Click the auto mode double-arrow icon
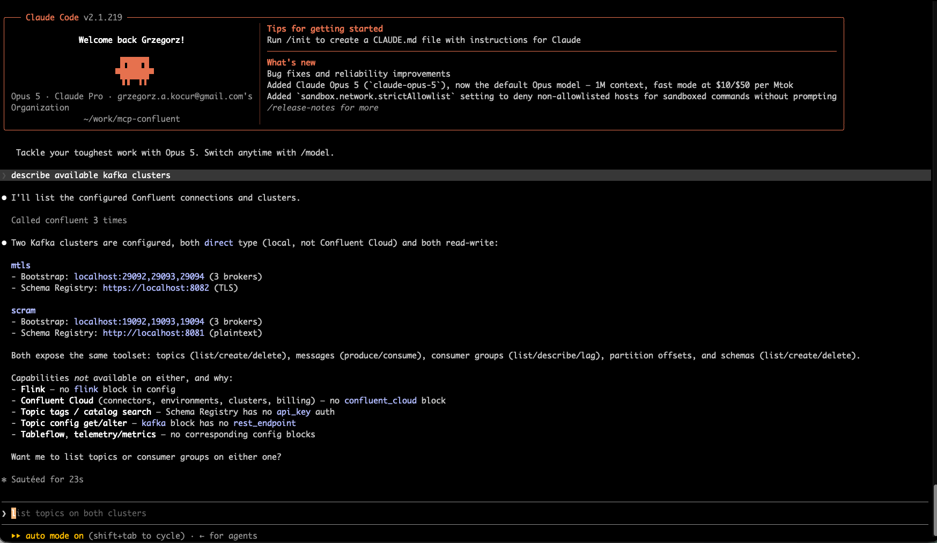The width and height of the screenshot is (937, 543). click(16, 536)
